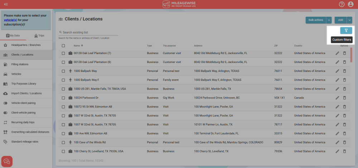Sort by the Name column header
The image size is (358, 168).
[x=77, y=46]
